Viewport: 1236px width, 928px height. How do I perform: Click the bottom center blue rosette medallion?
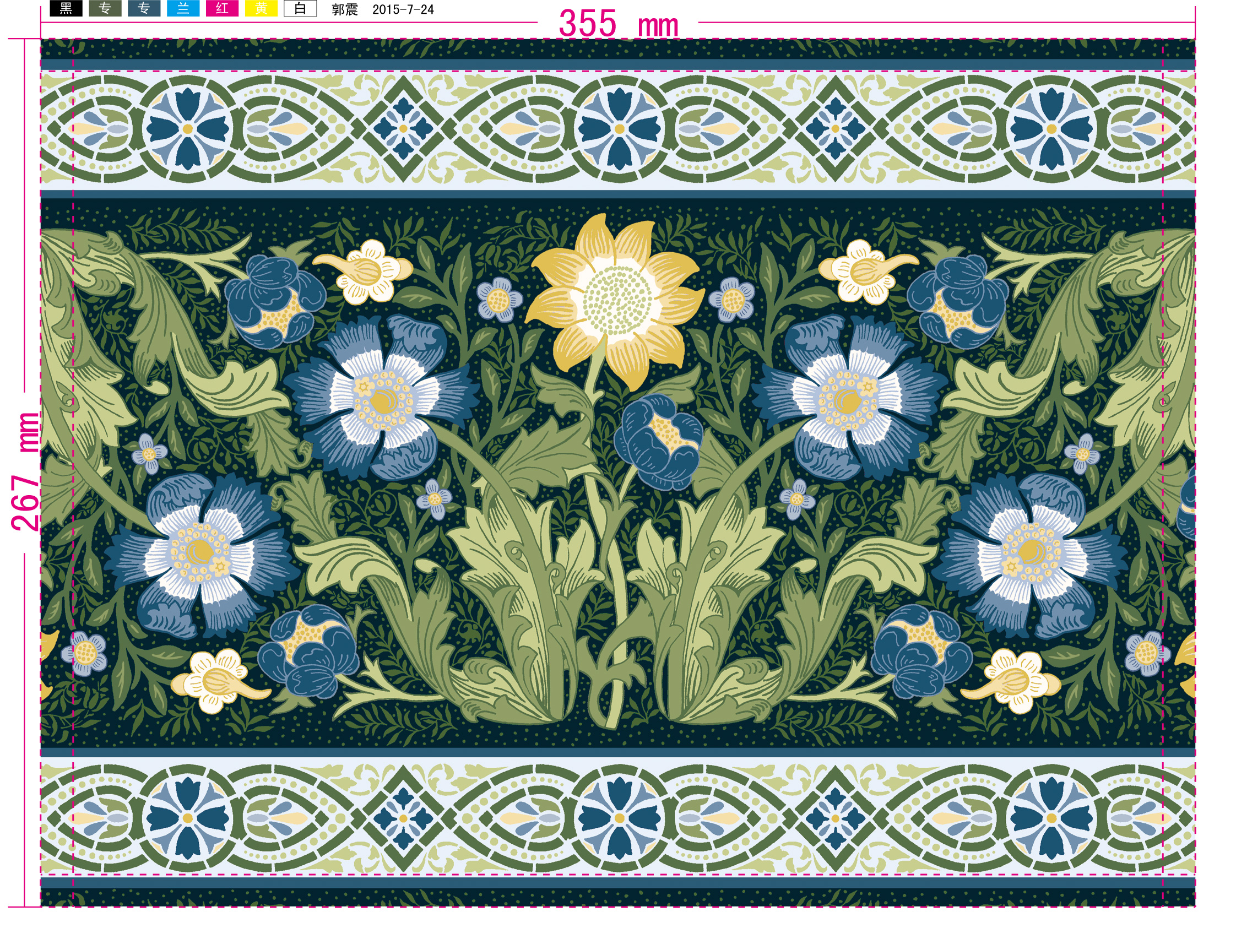tap(619, 818)
